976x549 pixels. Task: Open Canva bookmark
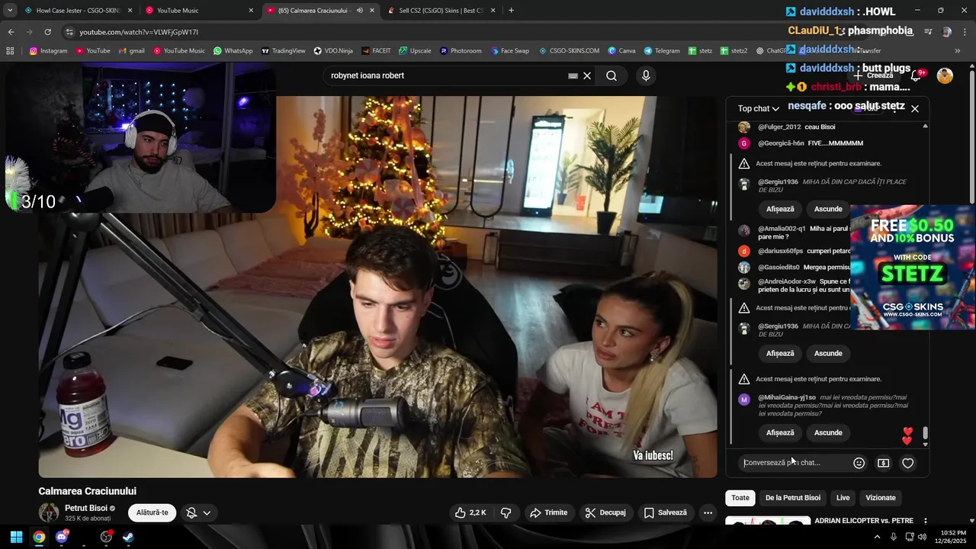click(x=621, y=51)
